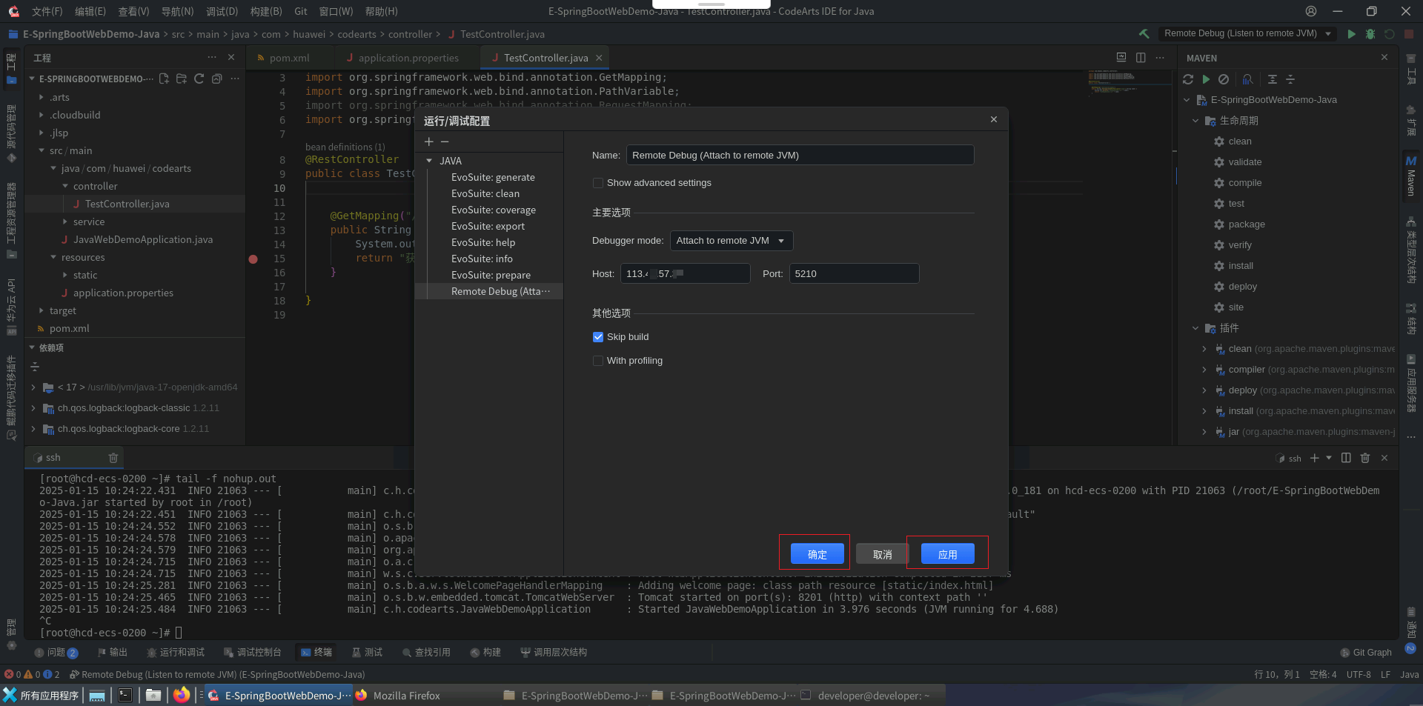Click collapse all folders icon in explorer
The image size is (1423, 706).
[x=216, y=79]
